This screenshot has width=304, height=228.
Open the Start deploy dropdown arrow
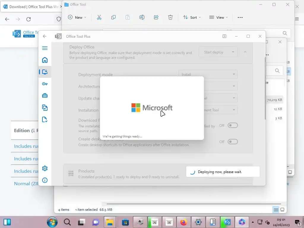coord(233,52)
